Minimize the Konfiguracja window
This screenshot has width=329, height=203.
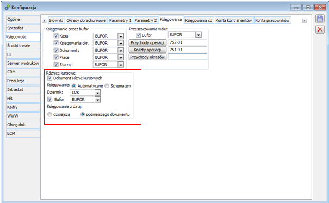pos(296,8)
